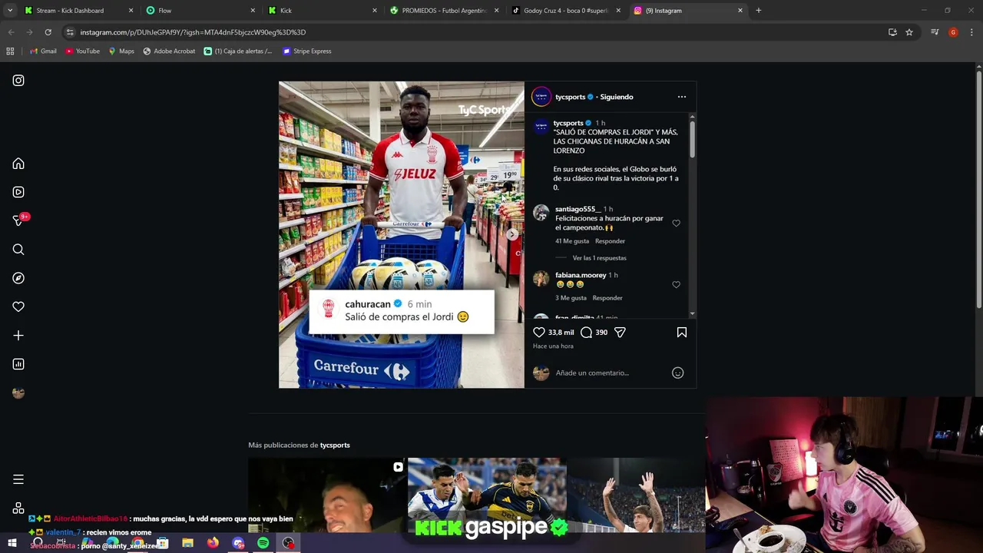Toggle Siguiendo follow status

tap(617, 97)
